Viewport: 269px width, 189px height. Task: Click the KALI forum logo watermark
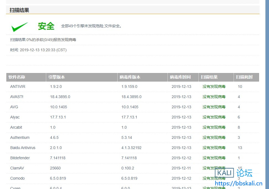(x=234, y=173)
